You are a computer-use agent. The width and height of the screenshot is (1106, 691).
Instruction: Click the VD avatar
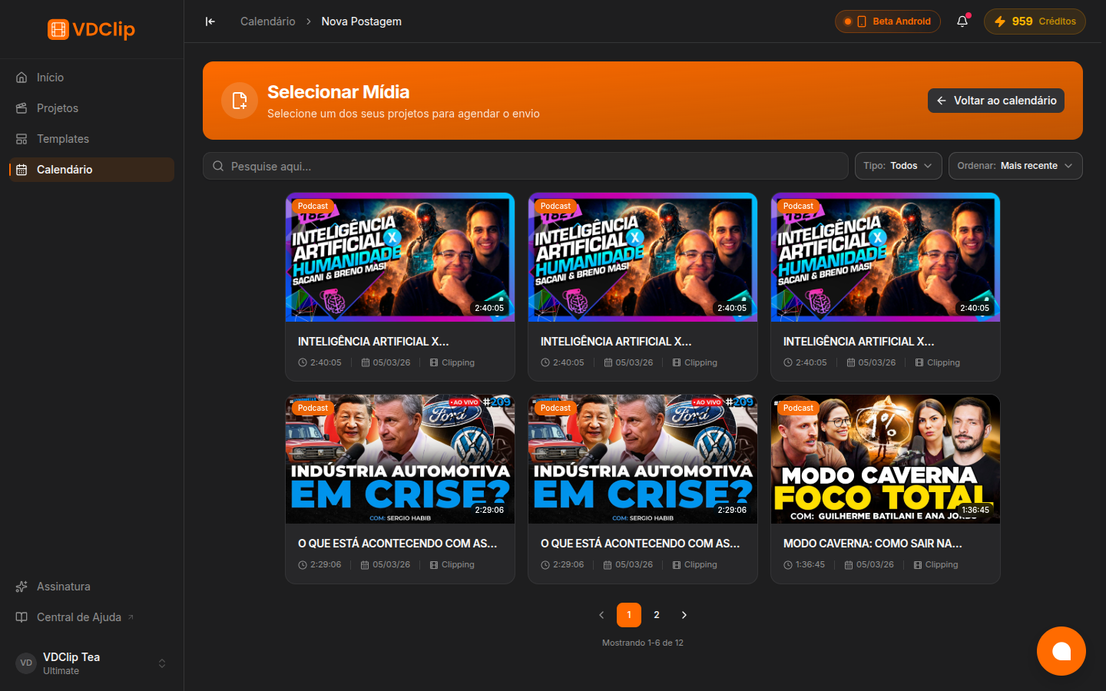pyautogui.click(x=26, y=663)
